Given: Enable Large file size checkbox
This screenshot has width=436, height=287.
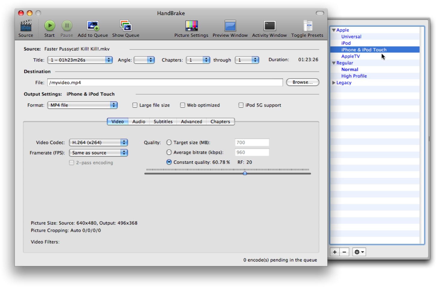Looking at the screenshot, I should (135, 105).
